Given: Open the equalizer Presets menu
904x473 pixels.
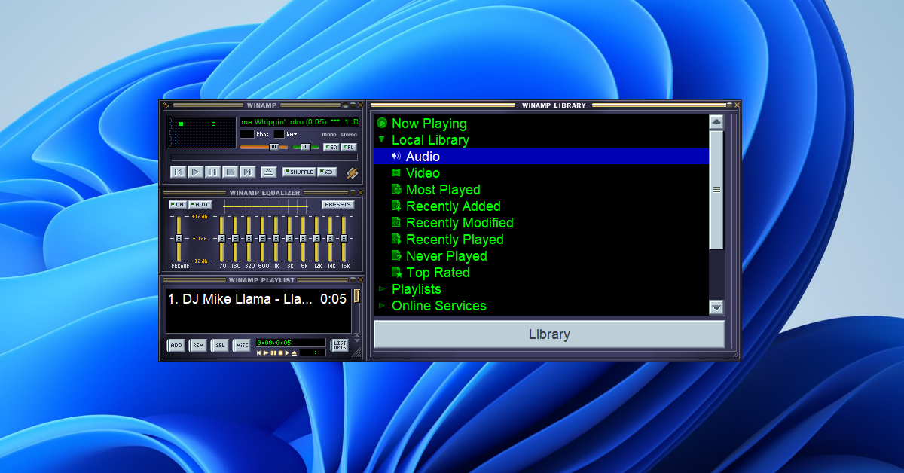Looking at the screenshot, I should pyautogui.click(x=337, y=205).
